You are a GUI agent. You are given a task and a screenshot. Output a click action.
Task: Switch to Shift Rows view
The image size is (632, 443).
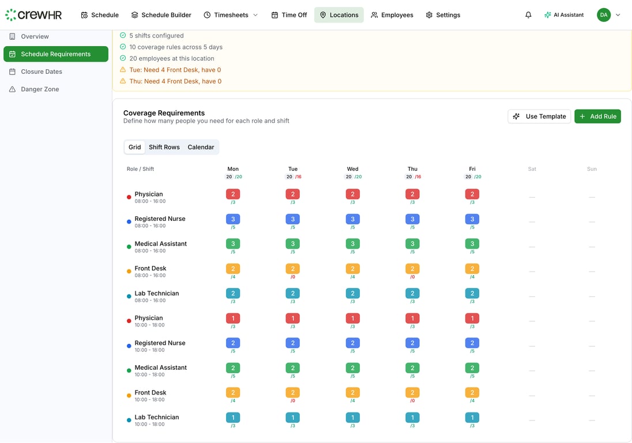click(x=164, y=147)
